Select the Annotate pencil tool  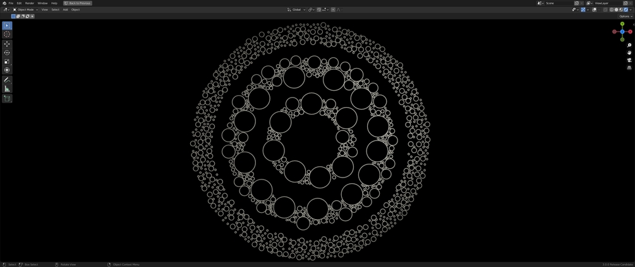pyautogui.click(x=7, y=80)
